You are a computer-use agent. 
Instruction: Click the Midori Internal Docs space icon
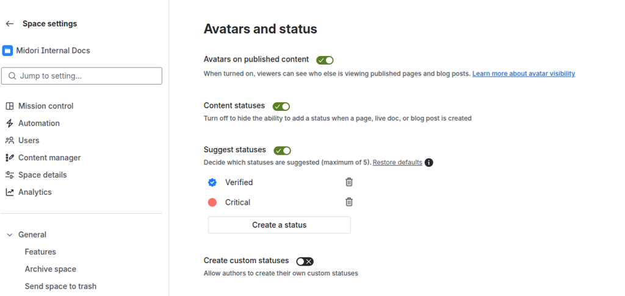(8, 51)
